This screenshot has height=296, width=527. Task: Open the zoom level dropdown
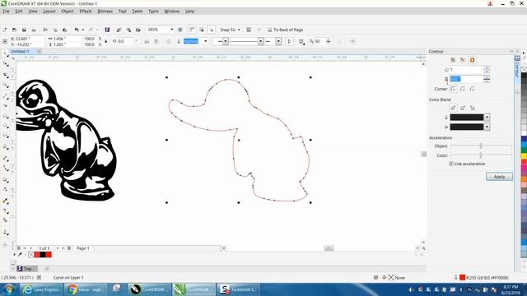[172, 30]
